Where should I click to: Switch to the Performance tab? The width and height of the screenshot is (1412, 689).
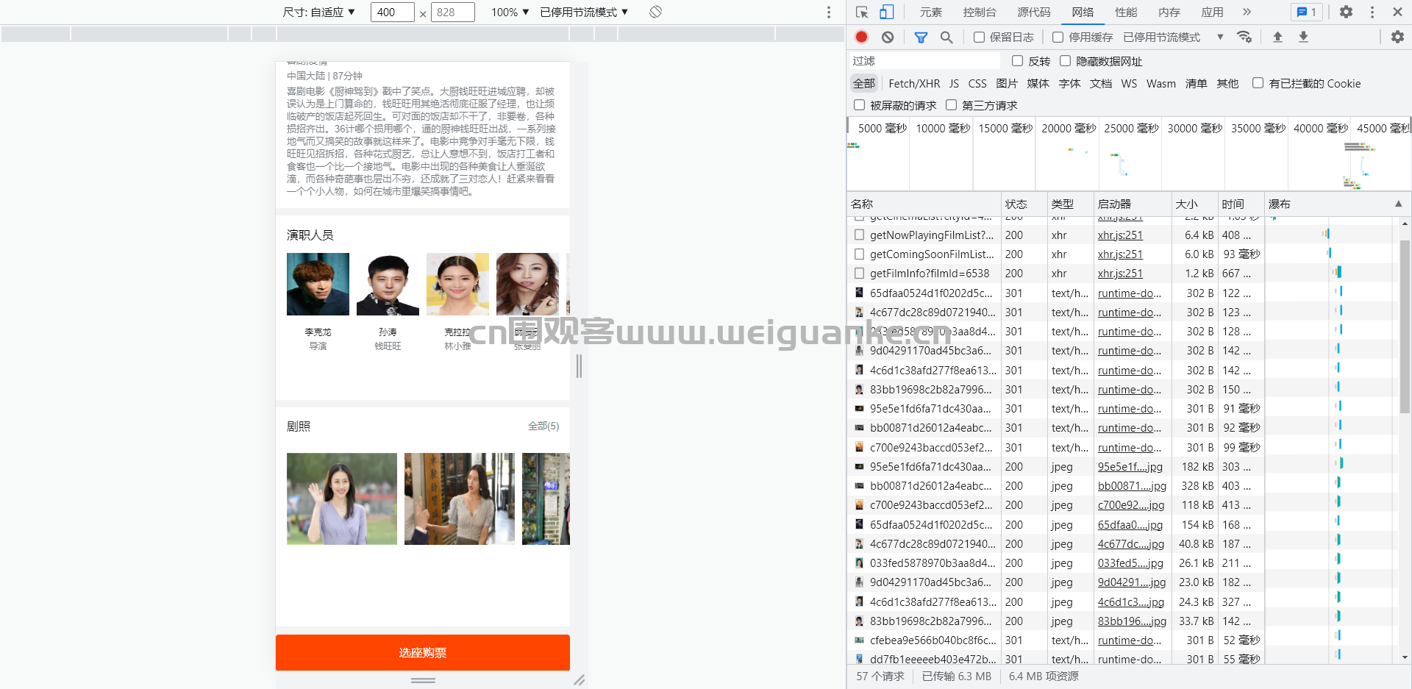click(1126, 12)
